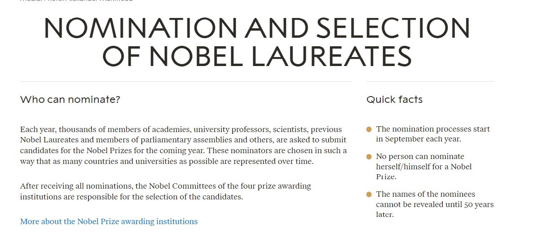The image size is (546, 234).
Task: Click the 'Nomination and Selection' title line
Action: click(x=257, y=28)
